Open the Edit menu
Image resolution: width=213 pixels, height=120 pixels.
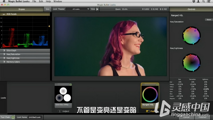tap(41, 1)
